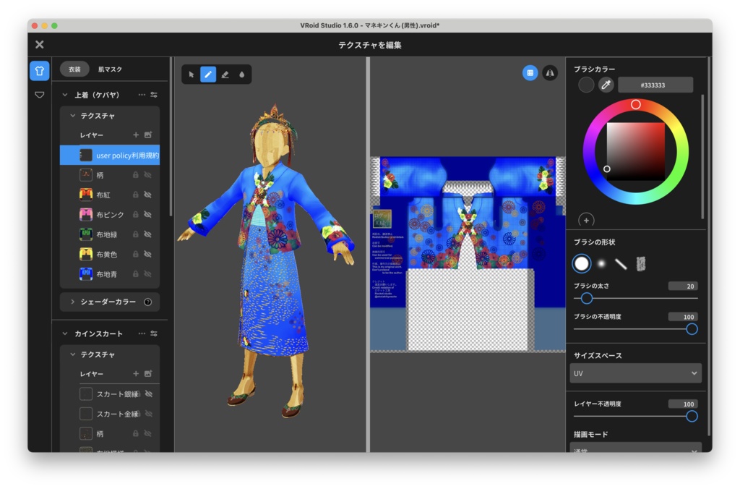The width and height of the screenshot is (740, 489).
Task: Toggle the lock on the 布紅 layer
Action: [135, 195]
